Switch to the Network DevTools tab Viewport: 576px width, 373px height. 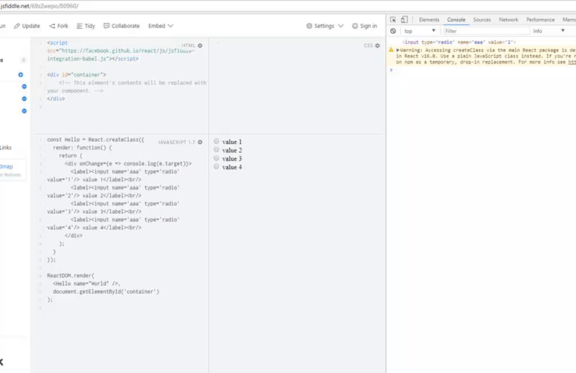click(x=508, y=20)
